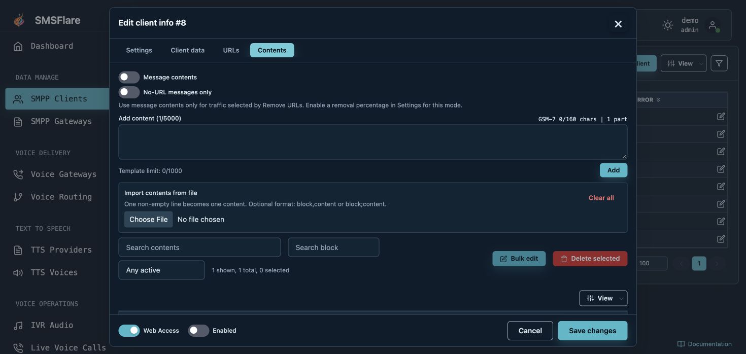Open the demo admin user avatar menu
The image size is (746, 354).
(713, 25)
